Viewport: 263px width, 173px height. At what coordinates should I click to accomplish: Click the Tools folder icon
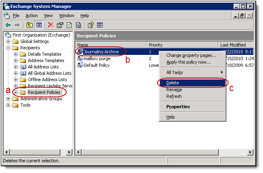click(16, 105)
